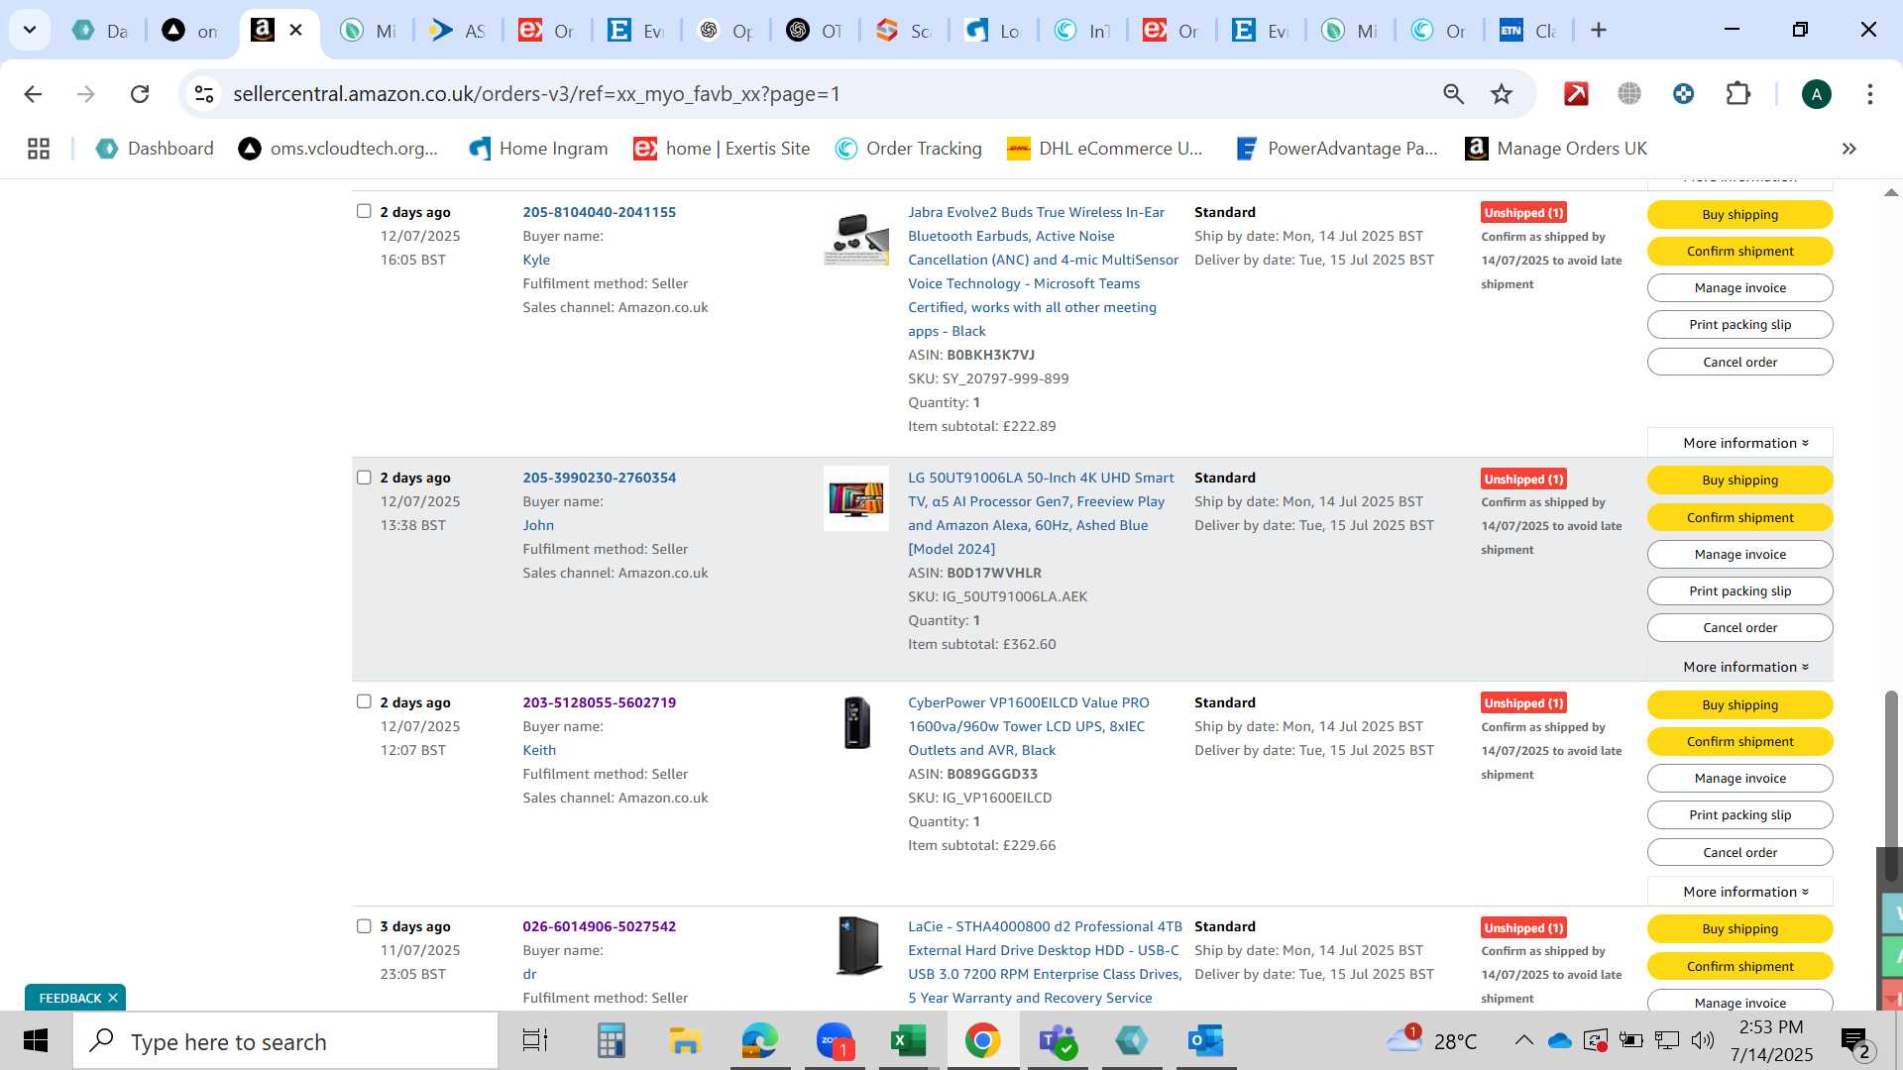Click the address bar URL
The height and width of the screenshot is (1070, 1903).
536,94
